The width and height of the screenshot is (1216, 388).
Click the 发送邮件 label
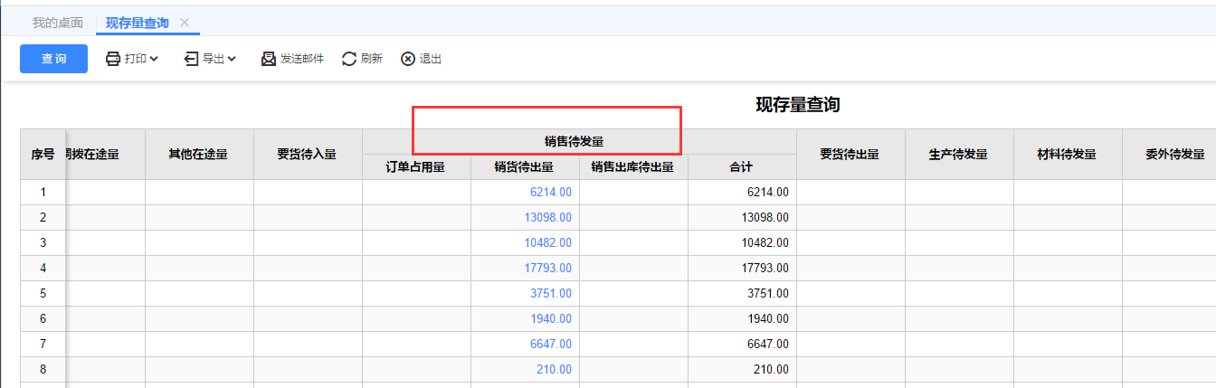[302, 59]
